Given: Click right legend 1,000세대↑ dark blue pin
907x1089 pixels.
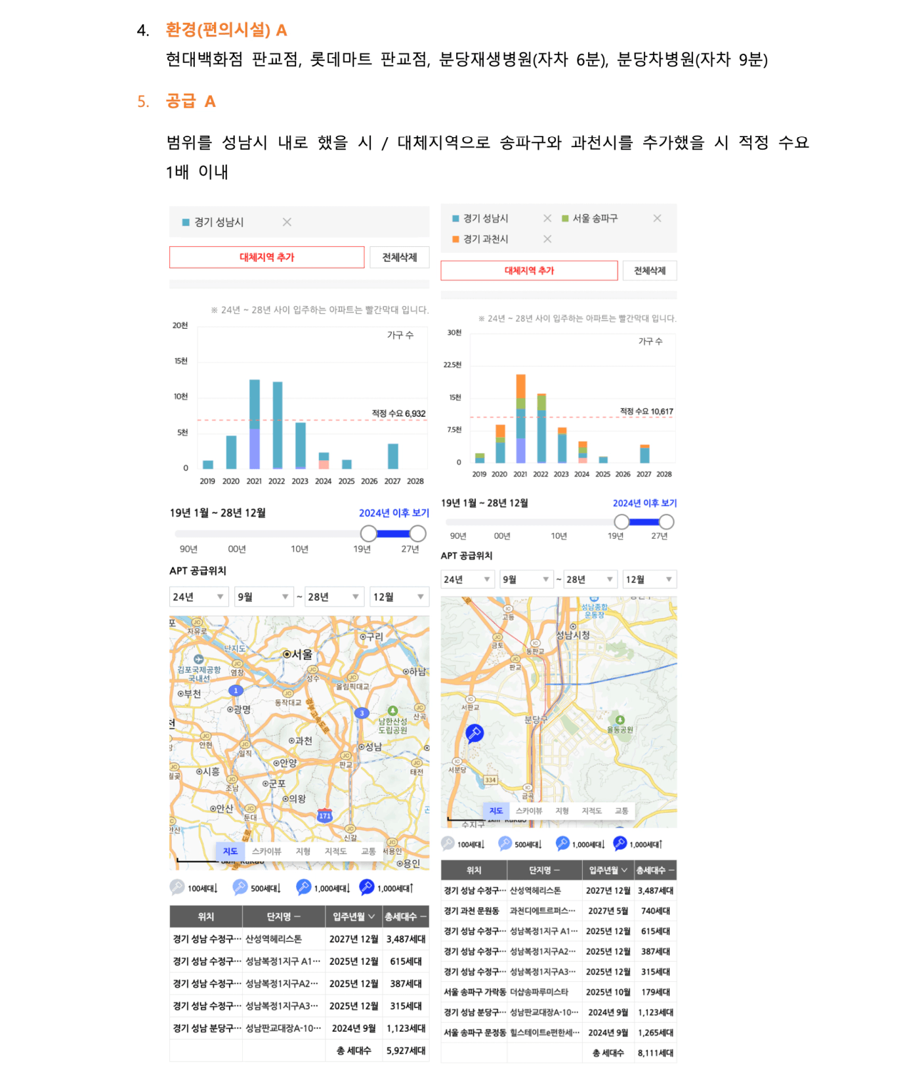Looking at the screenshot, I should click(x=620, y=843).
